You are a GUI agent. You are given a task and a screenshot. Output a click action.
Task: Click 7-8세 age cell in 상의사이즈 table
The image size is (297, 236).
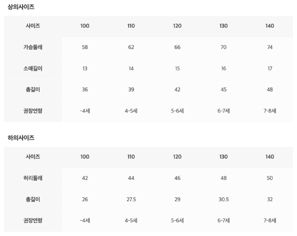click(270, 111)
